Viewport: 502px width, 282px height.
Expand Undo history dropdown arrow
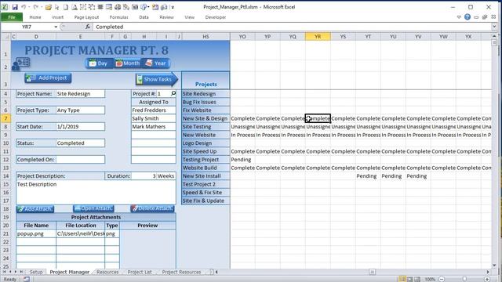(29, 7)
